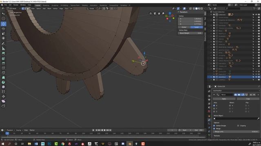Select the Knife tool
The image size is (261, 146).
3,73
